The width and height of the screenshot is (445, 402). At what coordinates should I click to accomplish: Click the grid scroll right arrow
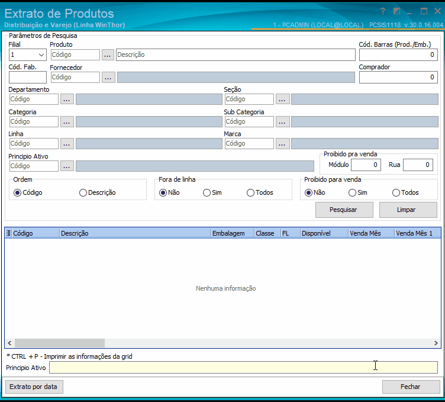click(436, 343)
